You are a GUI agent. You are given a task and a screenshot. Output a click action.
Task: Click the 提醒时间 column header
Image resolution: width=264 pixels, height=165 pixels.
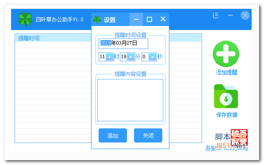[x=29, y=38]
